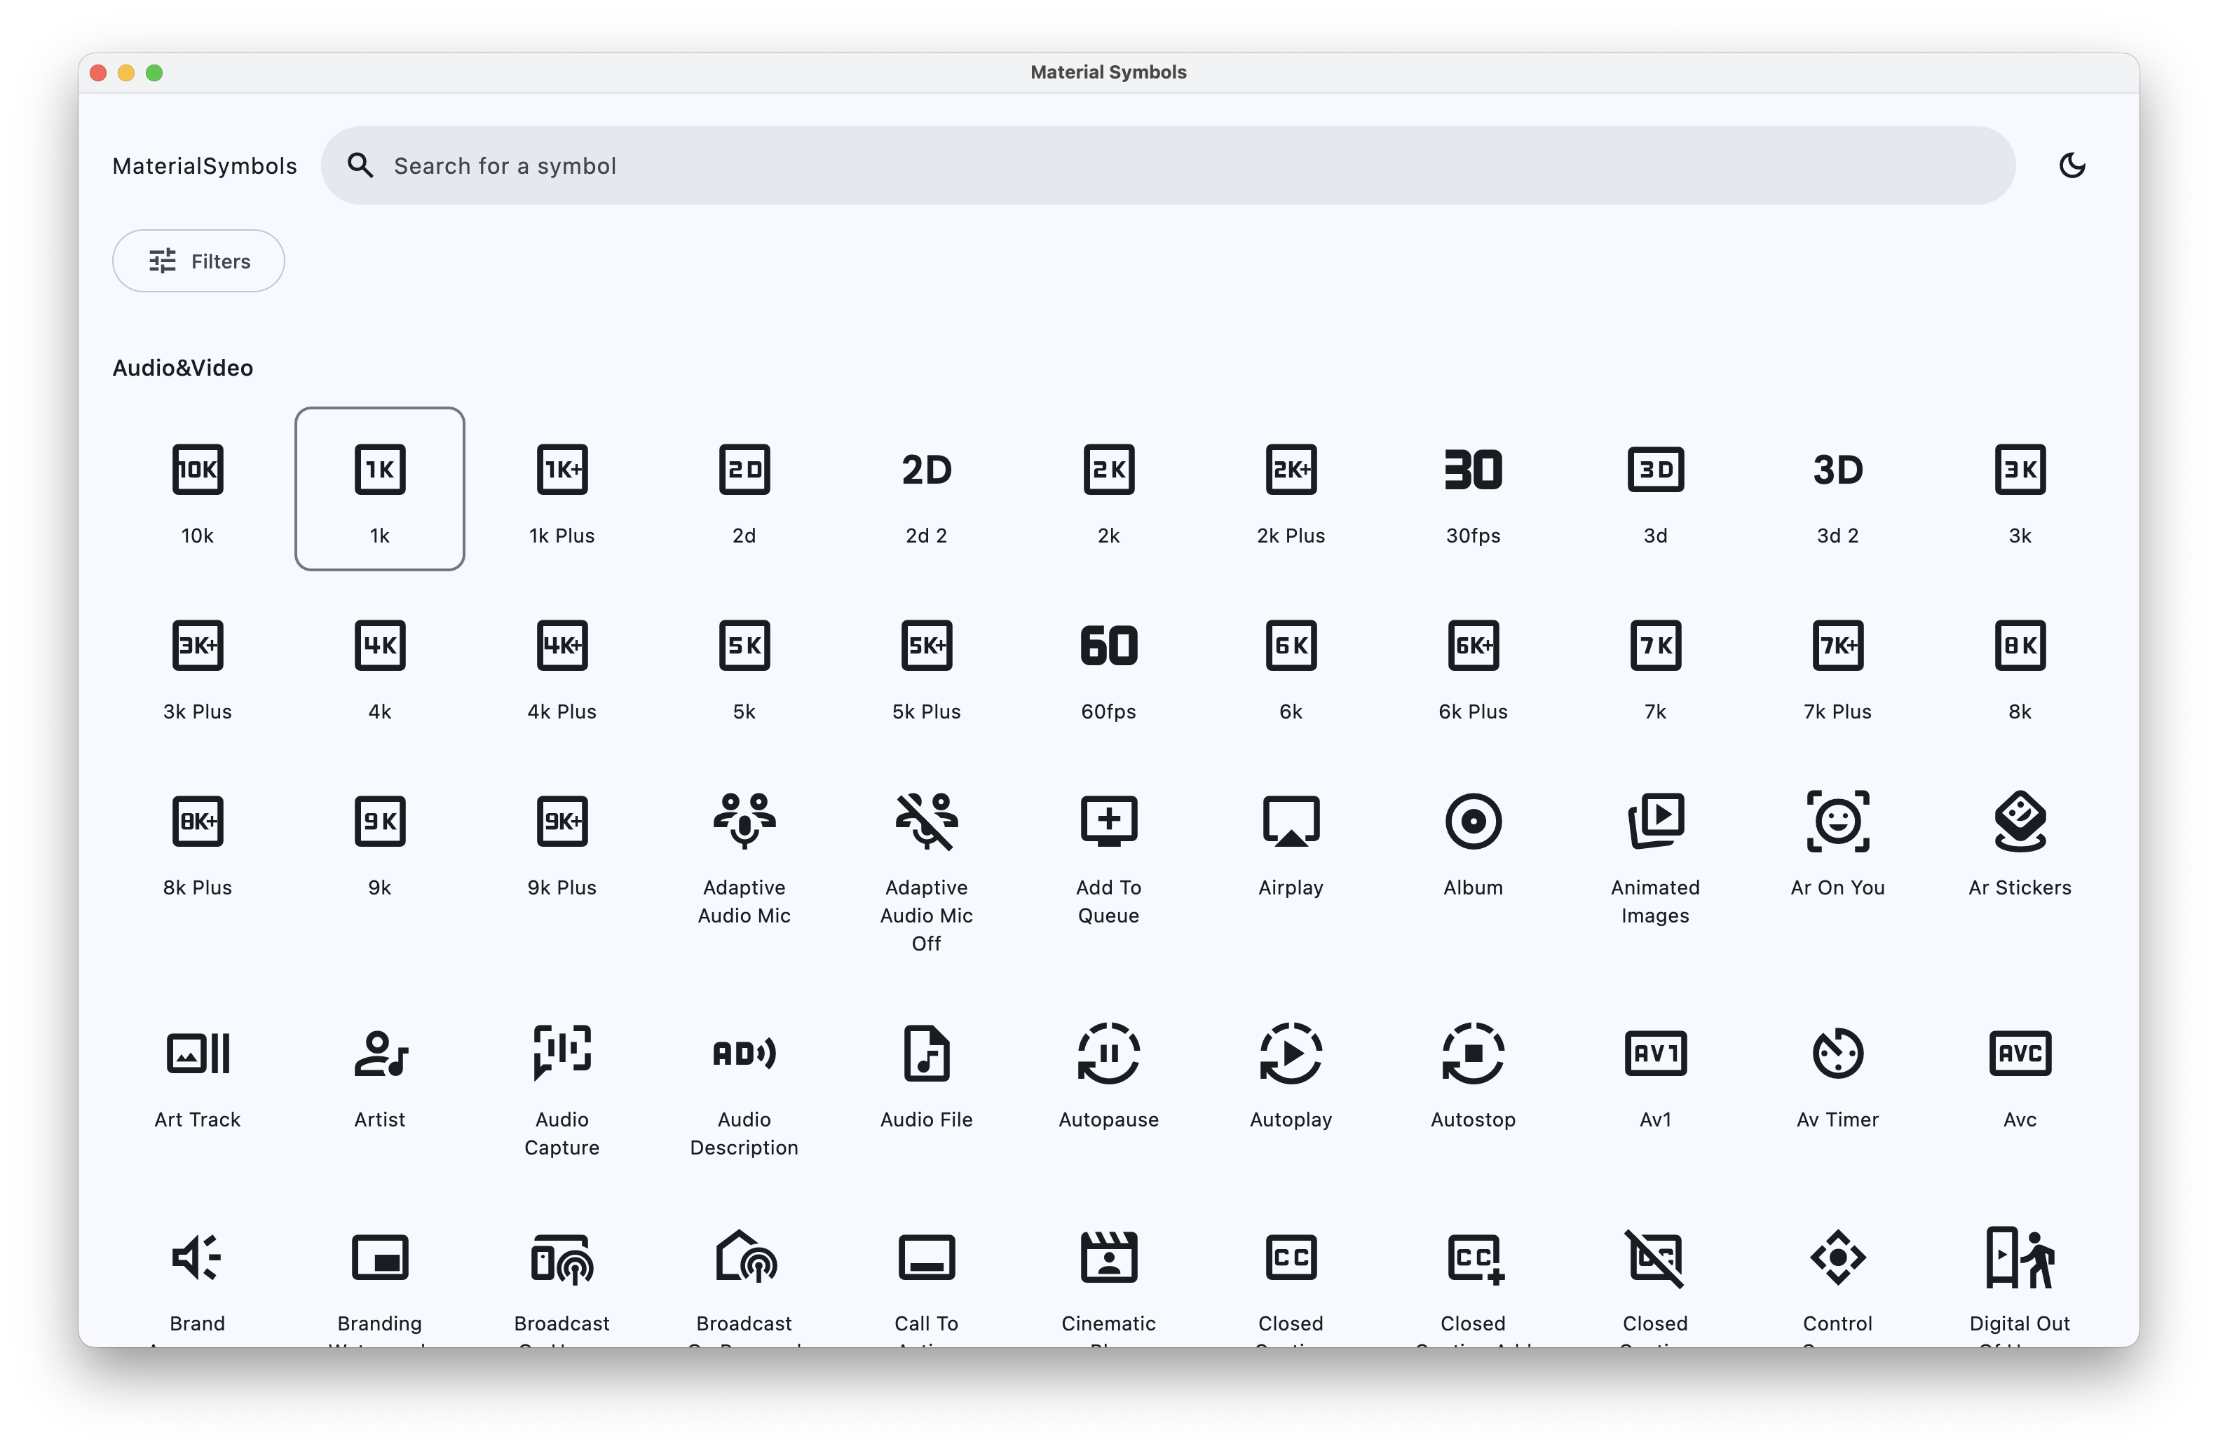Select the Add To Queue symbol

click(x=1108, y=821)
